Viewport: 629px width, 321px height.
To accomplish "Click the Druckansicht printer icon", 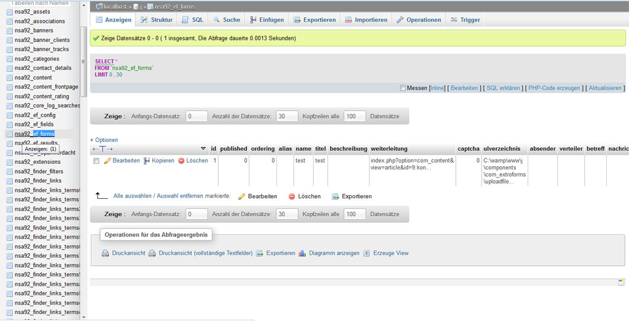I will 105,253.
